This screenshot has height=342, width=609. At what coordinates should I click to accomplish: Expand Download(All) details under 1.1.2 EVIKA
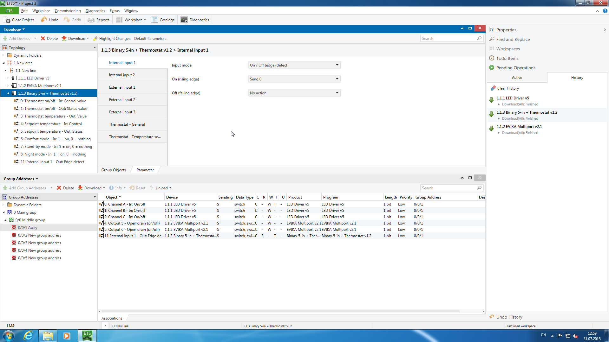pyautogui.click(x=499, y=133)
